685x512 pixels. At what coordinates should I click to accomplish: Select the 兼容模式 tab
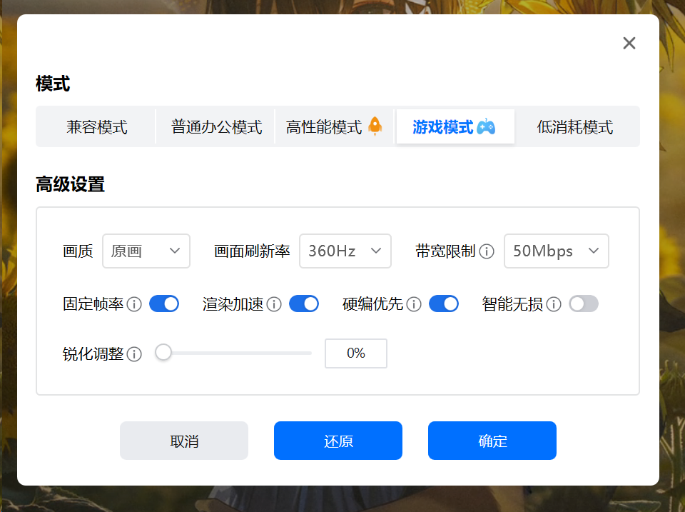point(96,127)
